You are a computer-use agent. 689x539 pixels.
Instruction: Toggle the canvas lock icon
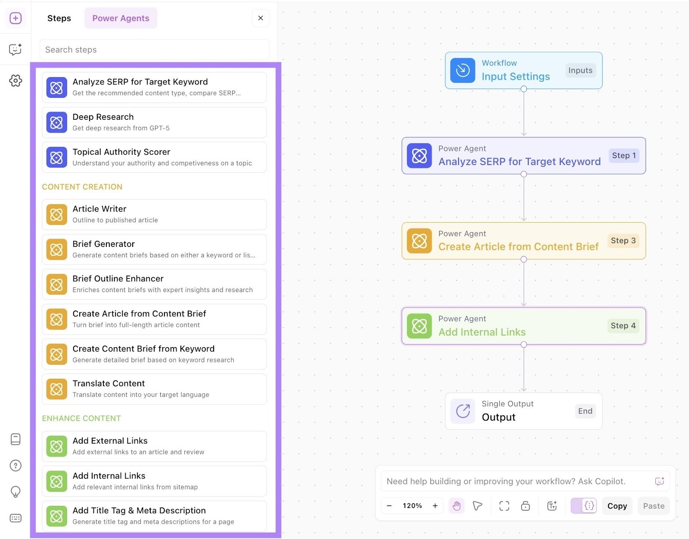click(x=525, y=506)
